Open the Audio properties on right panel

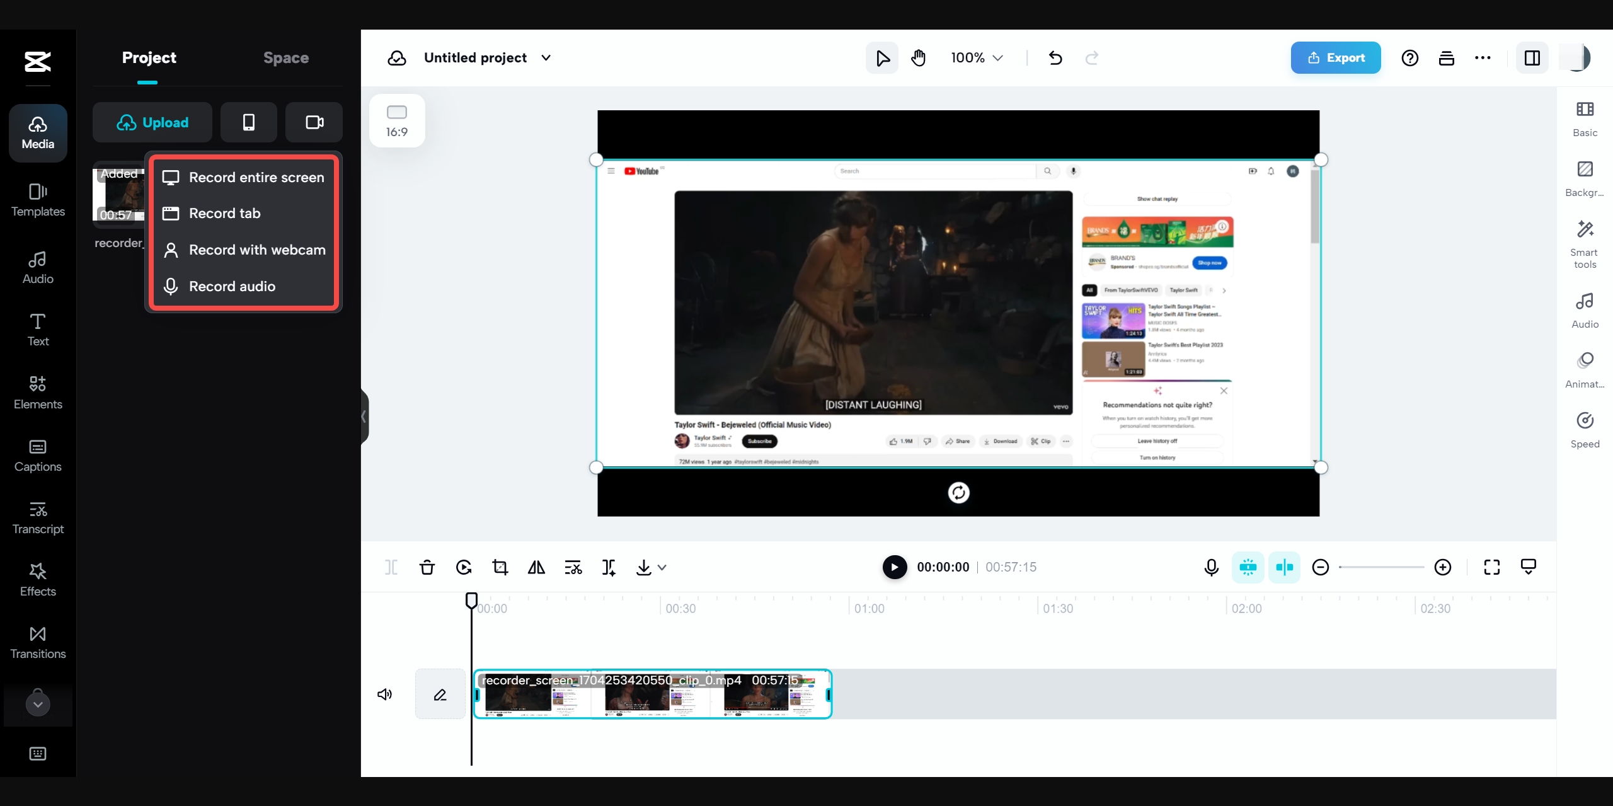tap(1585, 311)
